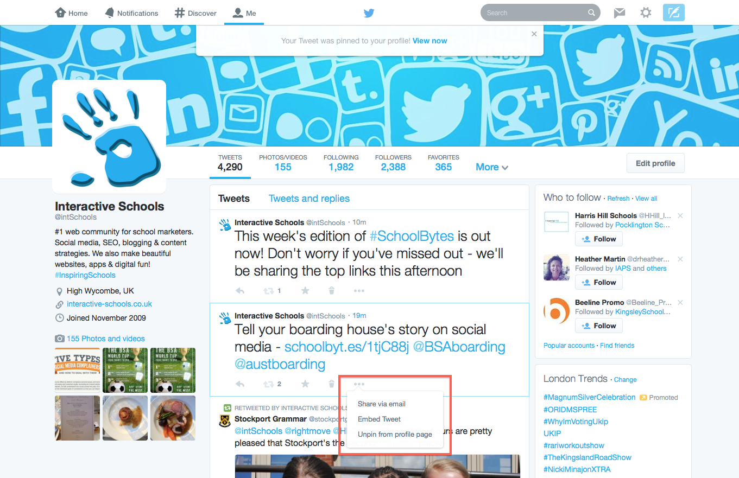Visit interactive-schools.co.uk website link
Screen dimensions: 739x478
click(109, 304)
